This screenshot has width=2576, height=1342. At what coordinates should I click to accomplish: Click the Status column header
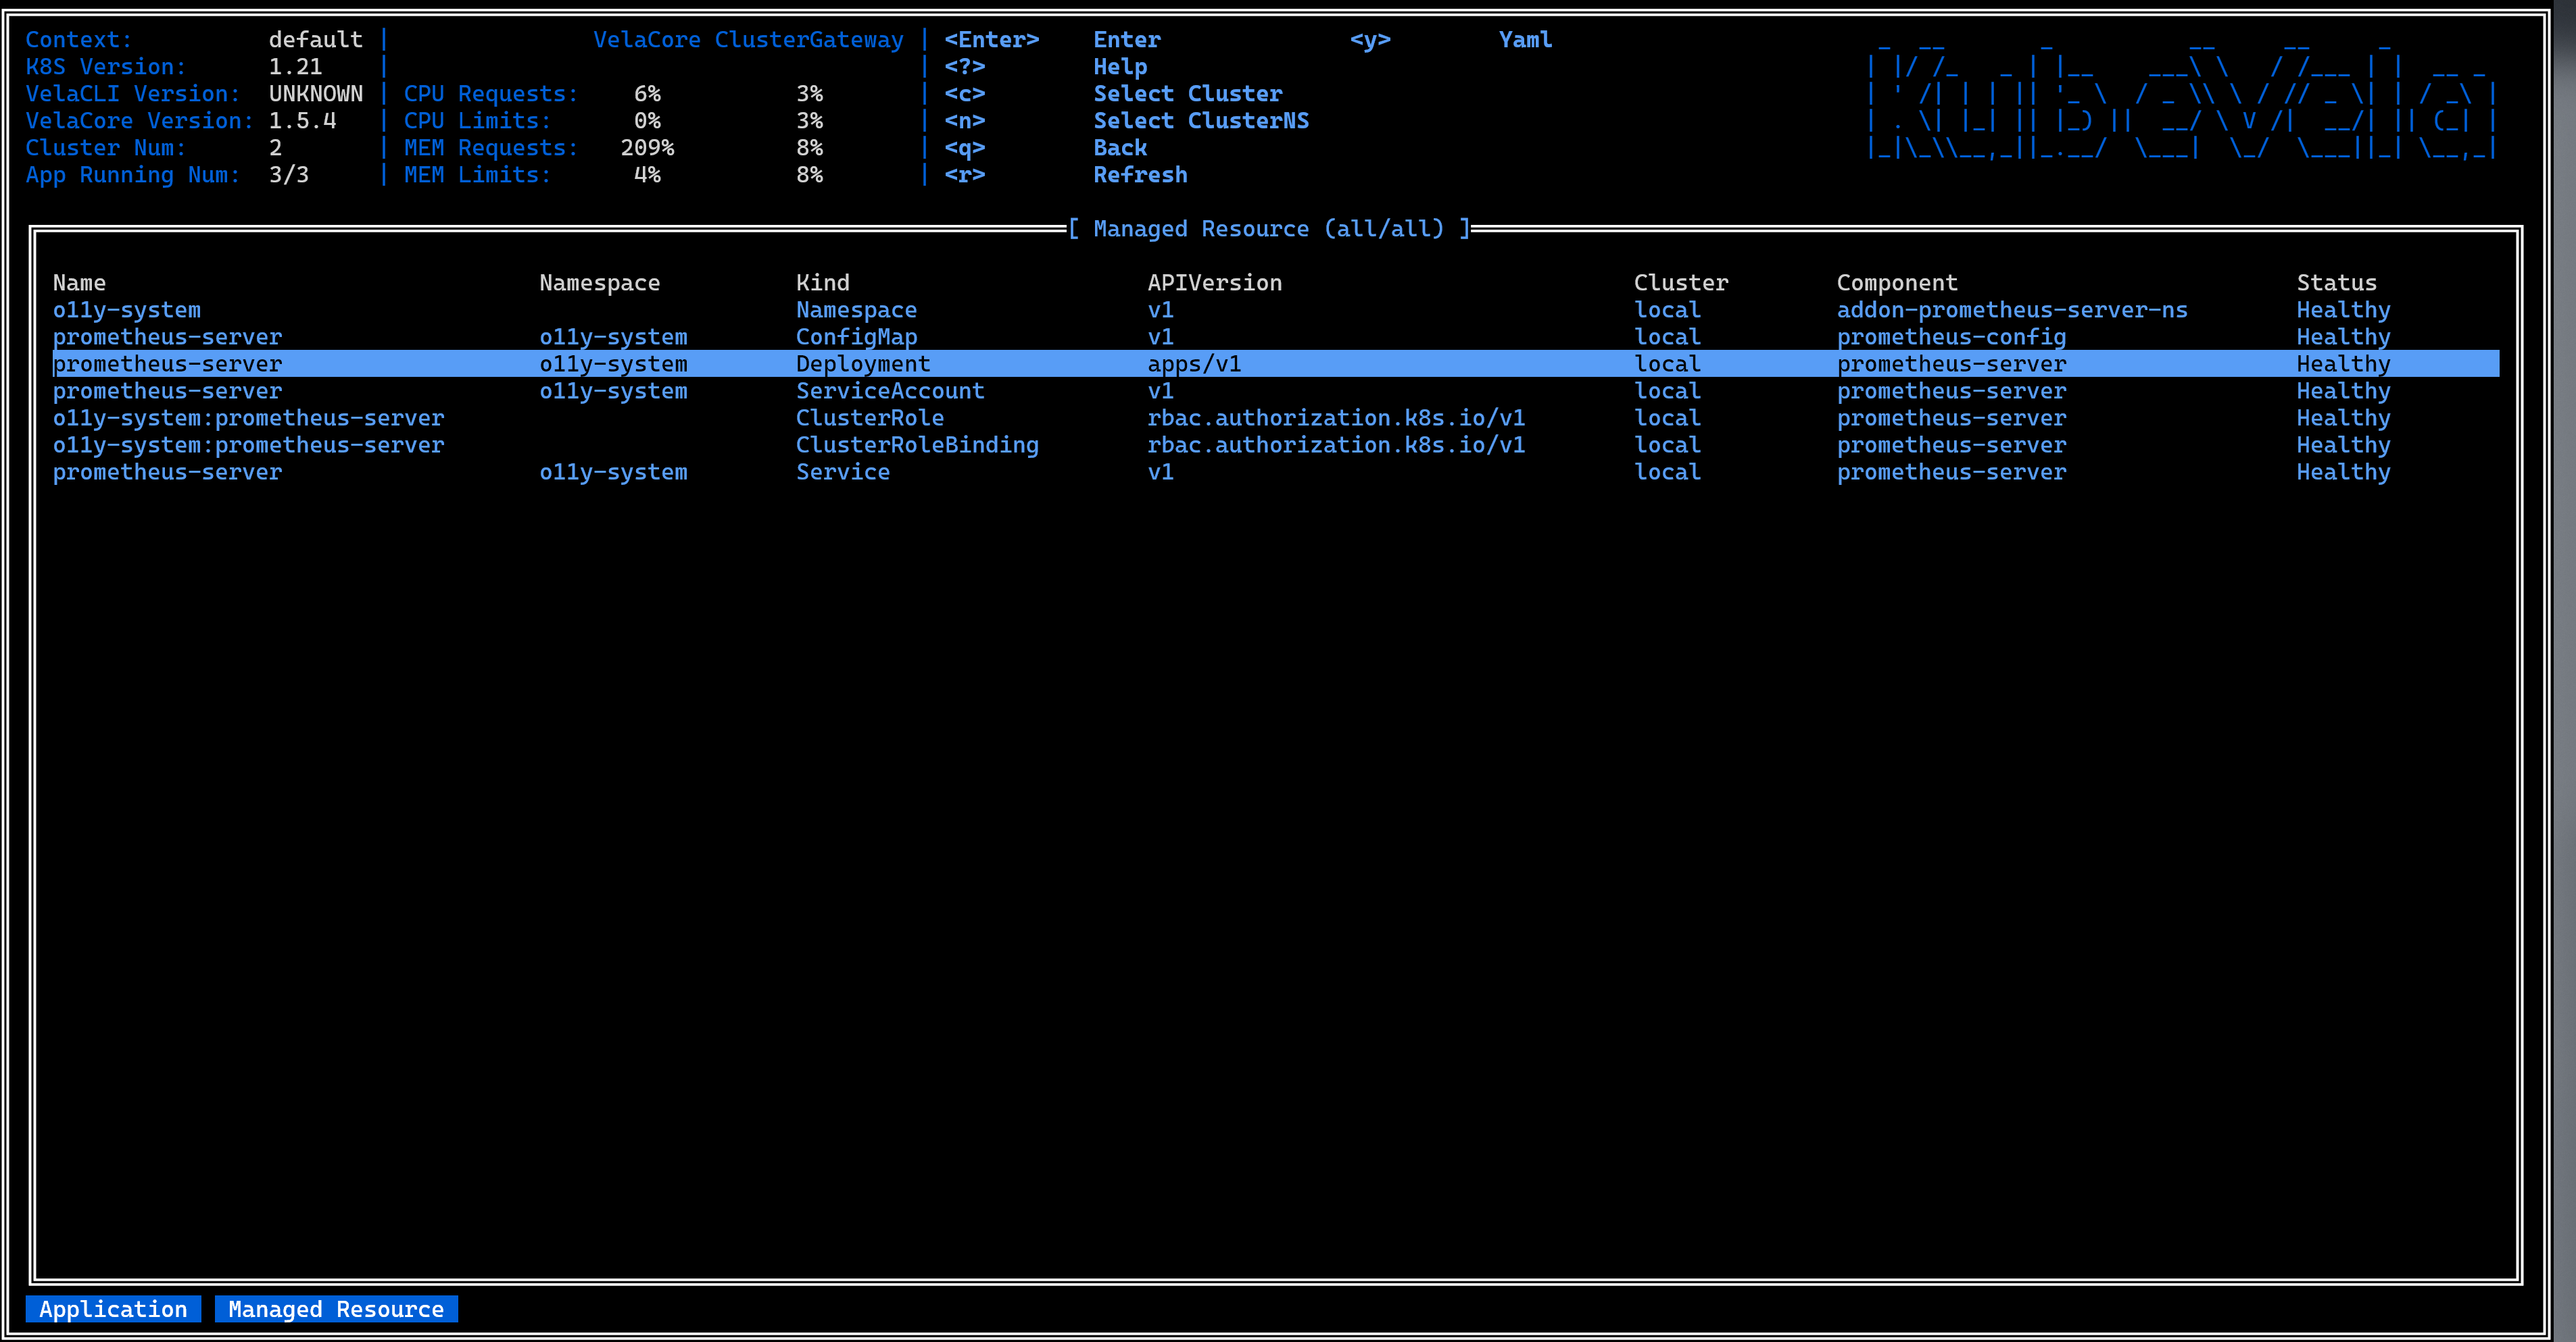click(x=2337, y=283)
